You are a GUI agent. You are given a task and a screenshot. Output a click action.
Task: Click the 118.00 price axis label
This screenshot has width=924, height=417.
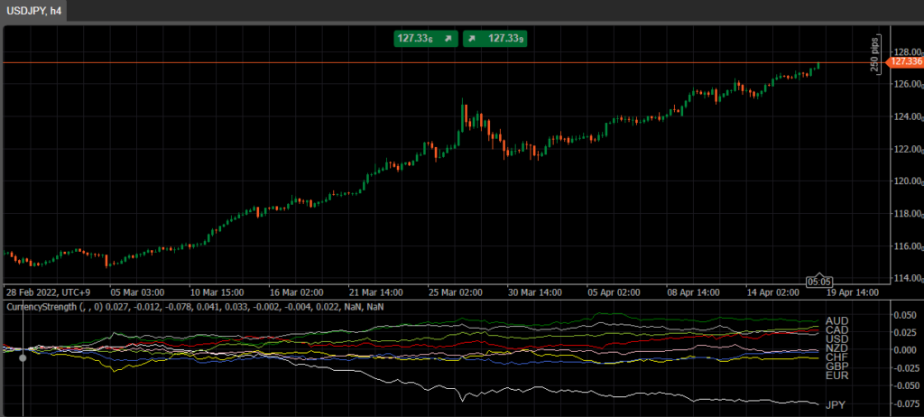pyautogui.click(x=907, y=214)
